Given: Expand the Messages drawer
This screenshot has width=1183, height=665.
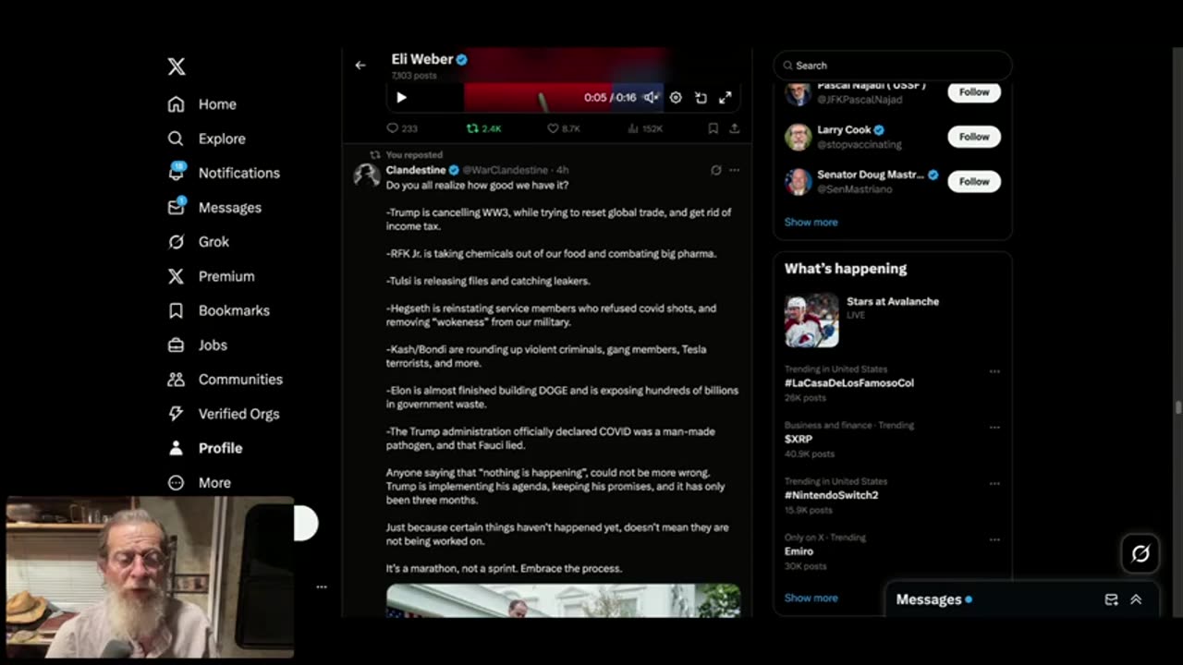Looking at the screenshot, I should tap(1136, 599).
